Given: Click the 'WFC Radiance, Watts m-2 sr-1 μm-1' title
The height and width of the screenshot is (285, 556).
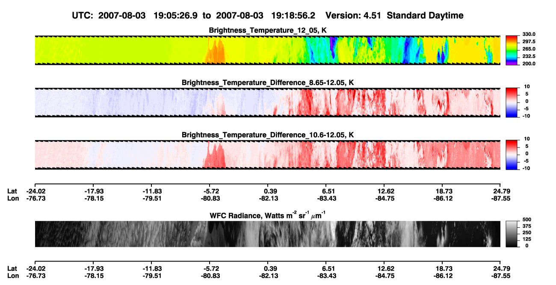Looking at the screenshot, I should (268, 215).
